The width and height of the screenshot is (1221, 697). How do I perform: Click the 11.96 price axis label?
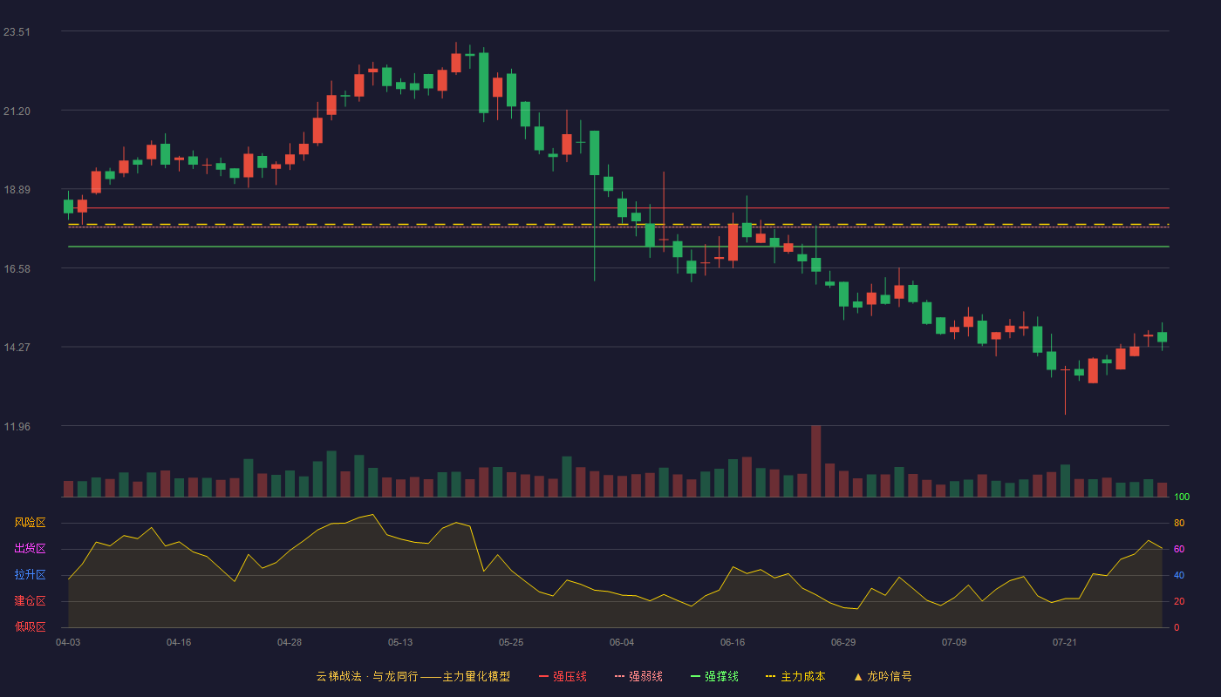pos(17,427)
